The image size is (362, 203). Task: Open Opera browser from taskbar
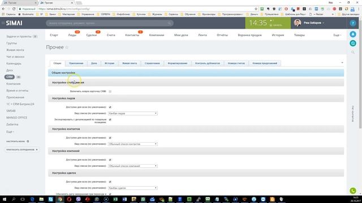pos(69,199)
